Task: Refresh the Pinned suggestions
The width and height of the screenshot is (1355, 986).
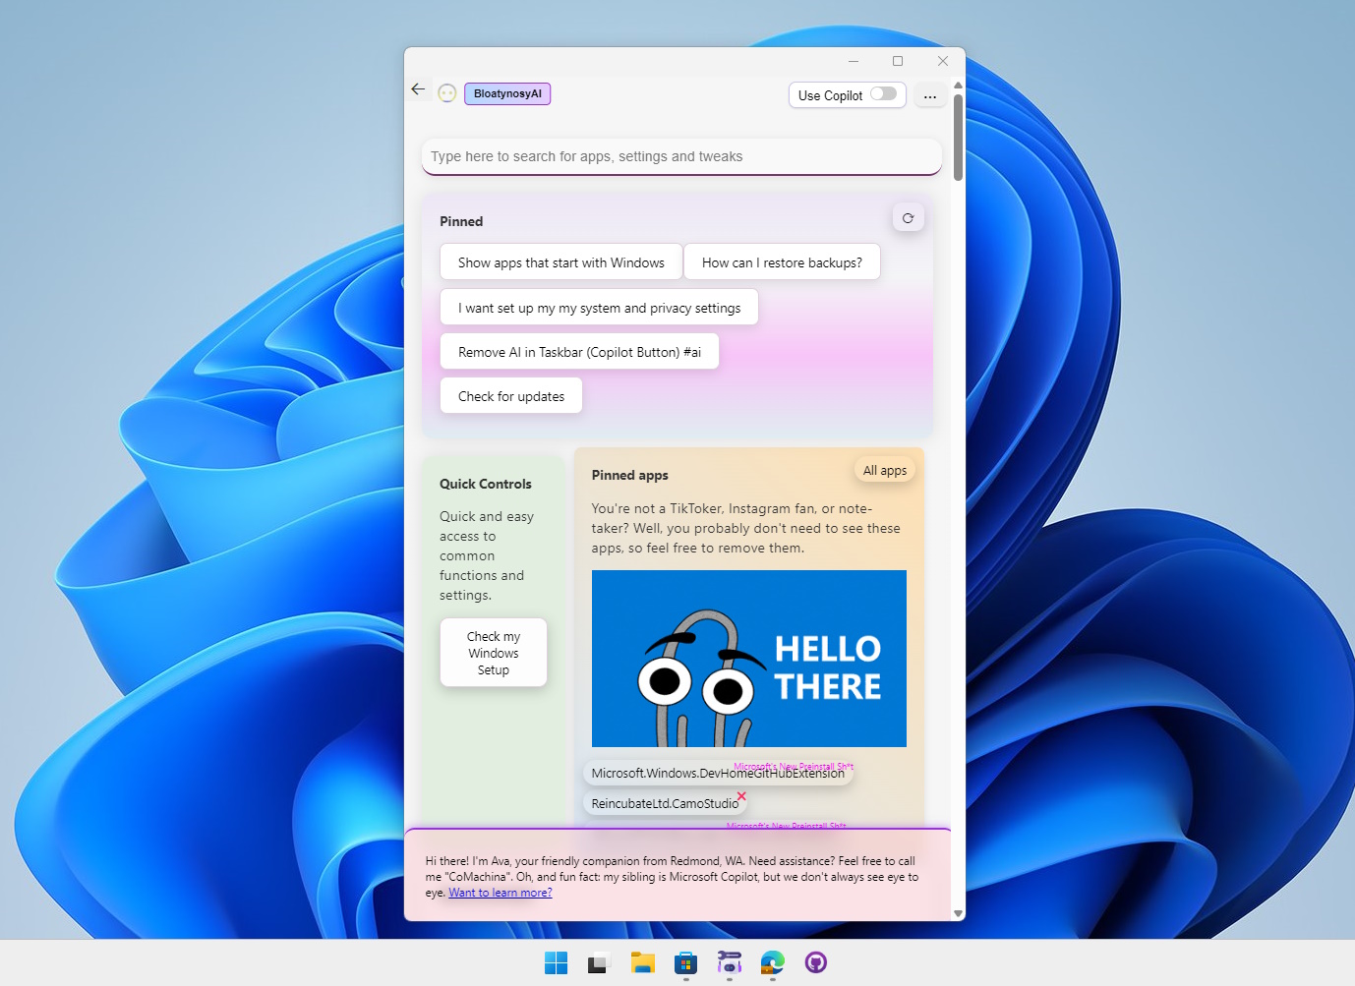Action: (908, 218)
